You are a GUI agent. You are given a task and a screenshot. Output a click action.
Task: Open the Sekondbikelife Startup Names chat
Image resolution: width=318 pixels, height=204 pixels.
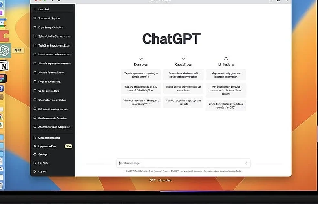[53, 36]
